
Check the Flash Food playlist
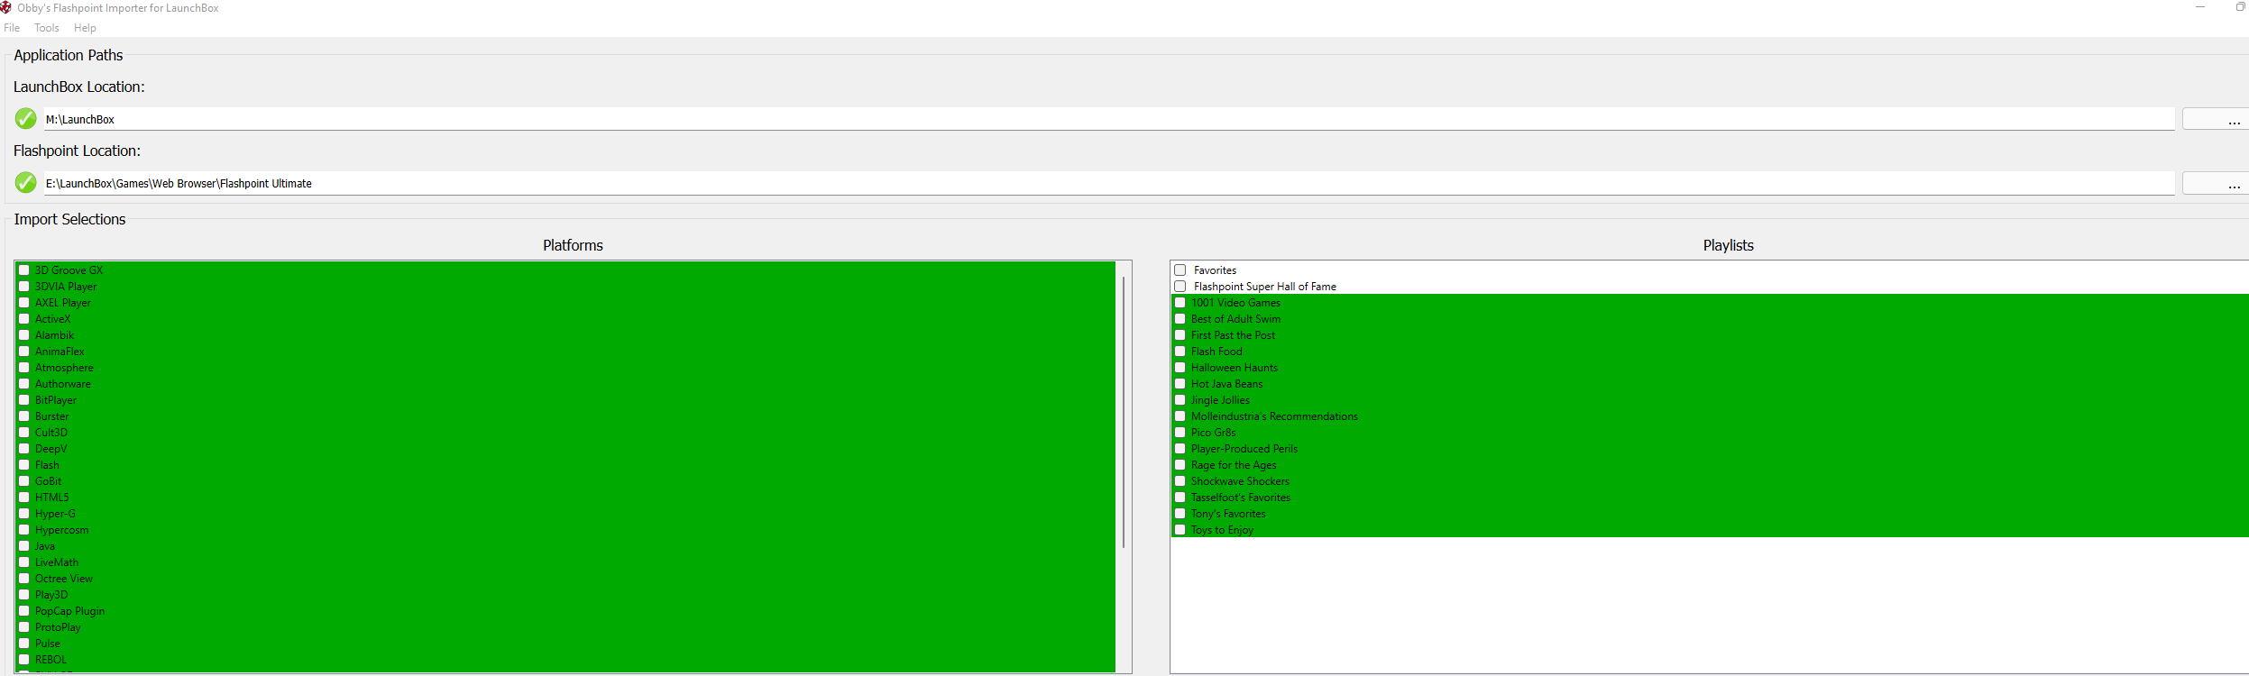1180,351
